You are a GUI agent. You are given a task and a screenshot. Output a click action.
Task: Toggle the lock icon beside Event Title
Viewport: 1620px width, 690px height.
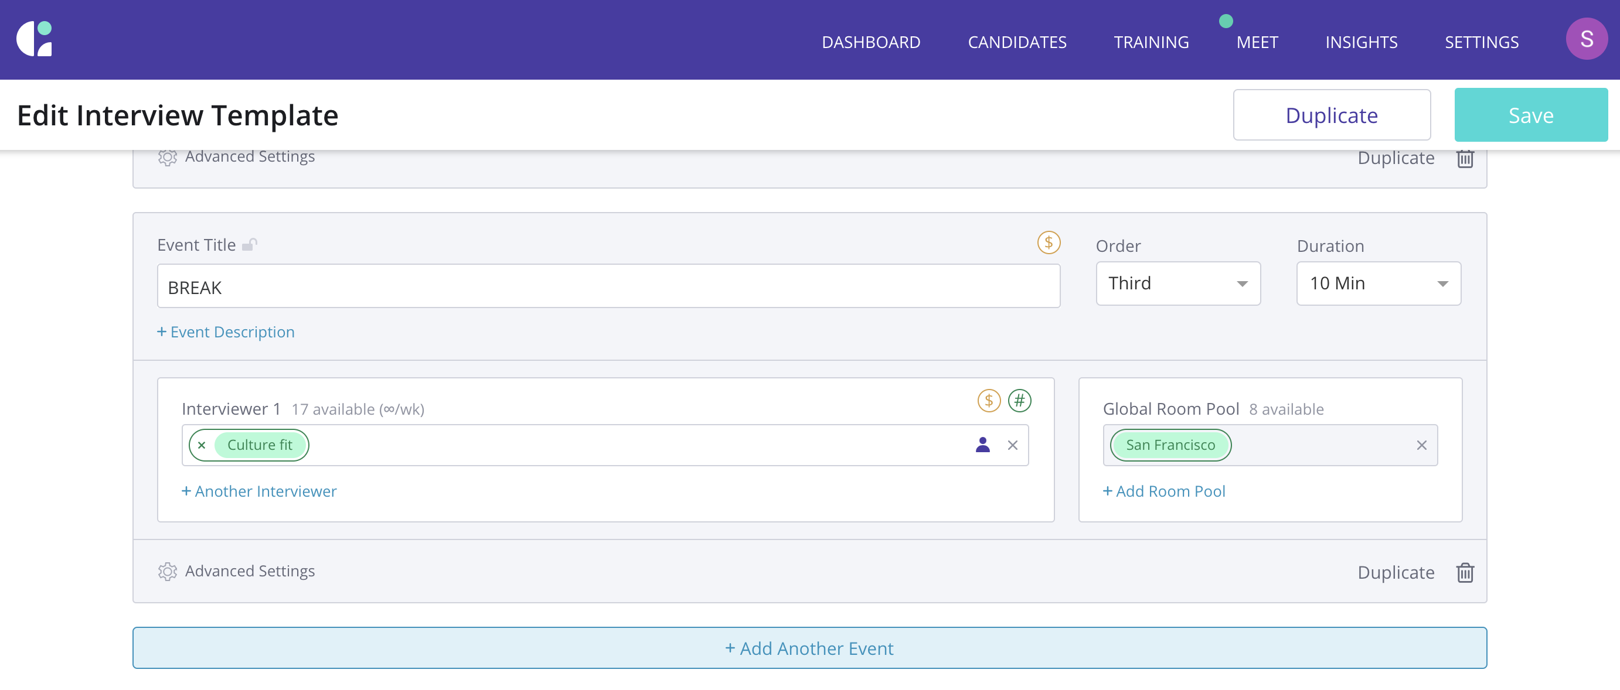(250, 244)
